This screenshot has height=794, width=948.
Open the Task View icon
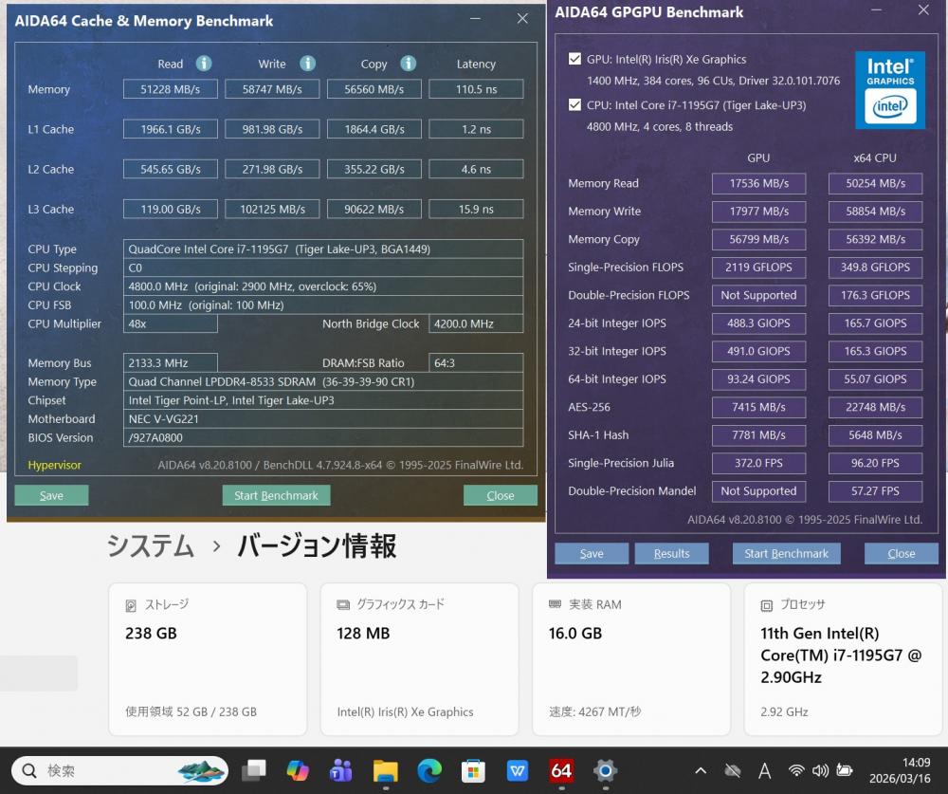[254, 770]
